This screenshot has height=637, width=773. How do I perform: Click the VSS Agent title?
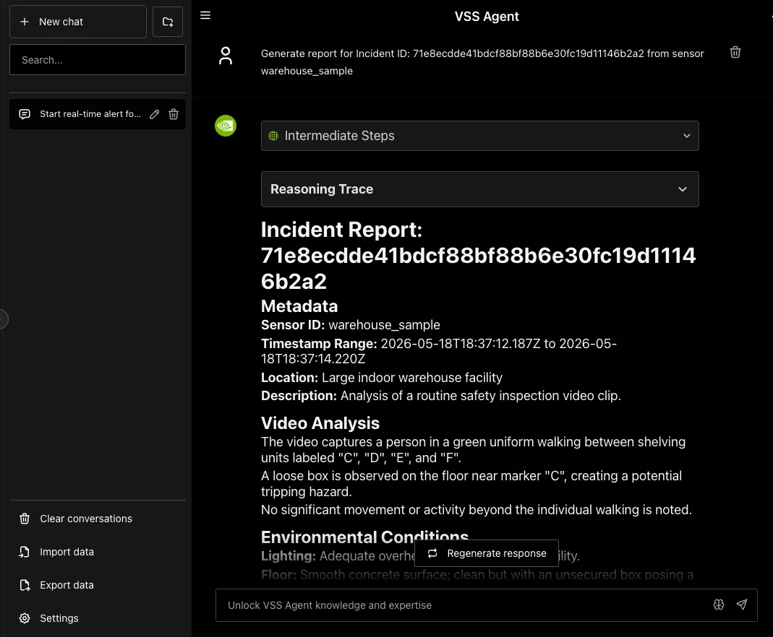487,16
